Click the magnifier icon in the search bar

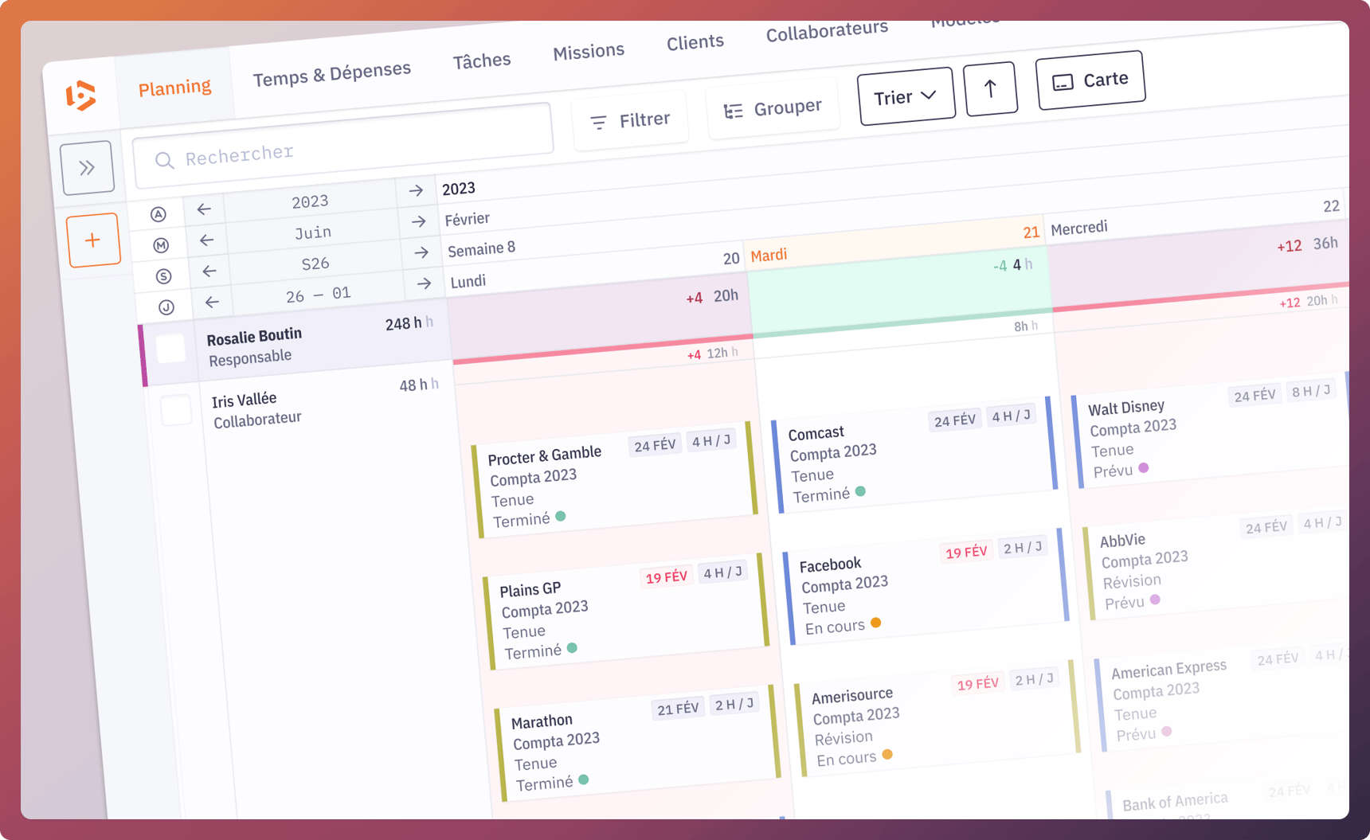click(x=165, y=159)
